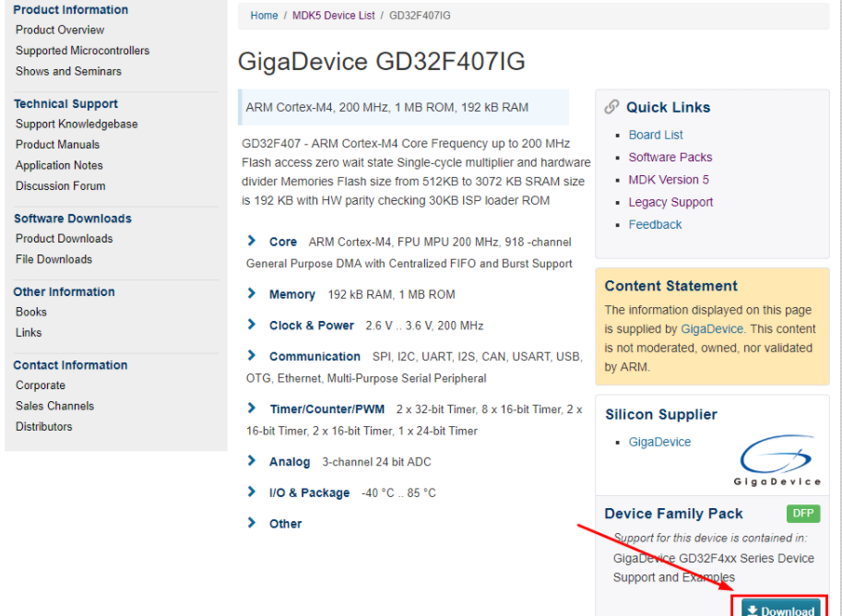Expand the Clock & Power chevron
842x616 pixels.
coord(252,325)
